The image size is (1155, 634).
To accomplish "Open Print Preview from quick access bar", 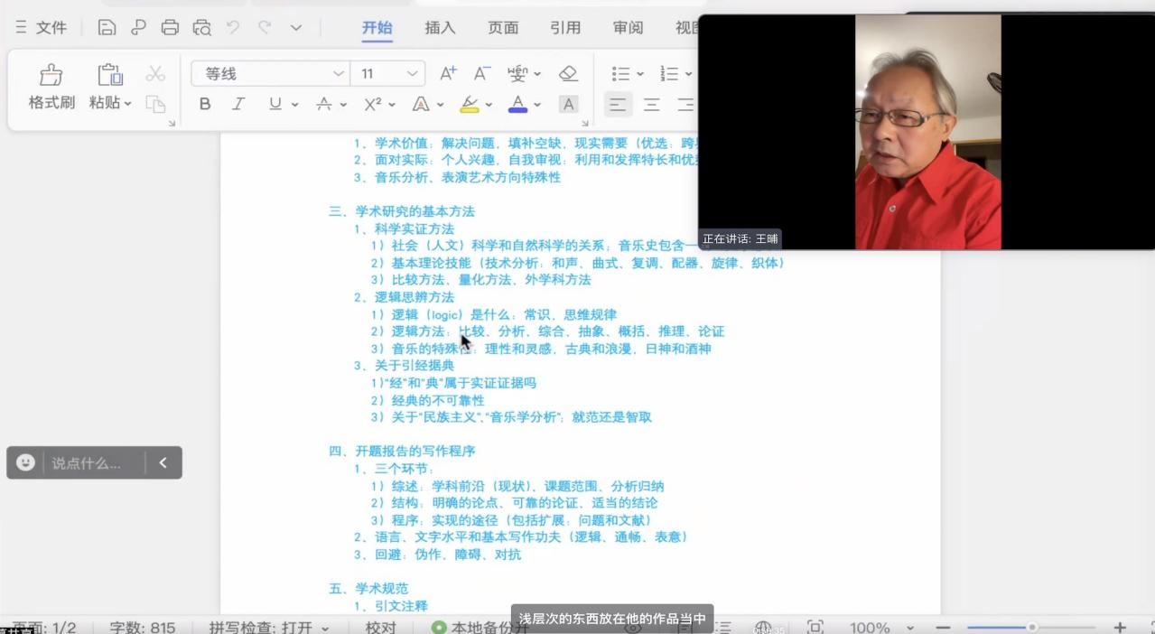I will [201, 27].
